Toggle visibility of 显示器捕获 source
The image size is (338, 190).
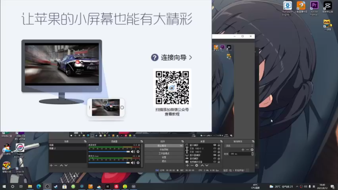point(215,155)
